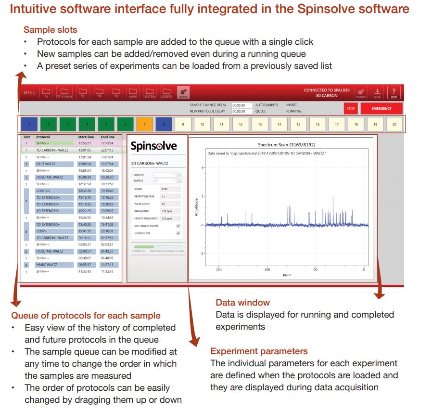Open the SYSTEM folder icon

[x=150, y=92]
